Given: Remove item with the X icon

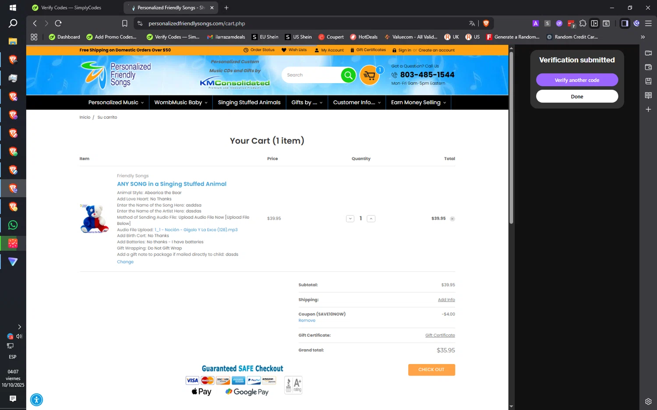Looking at the screenshot, I should click(452, 219).
